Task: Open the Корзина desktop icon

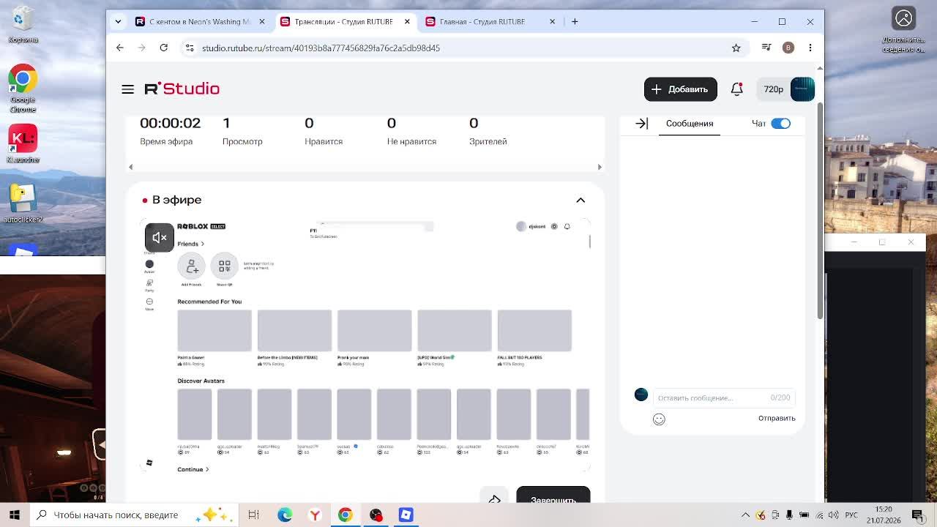Action: (x=23, y=25)
